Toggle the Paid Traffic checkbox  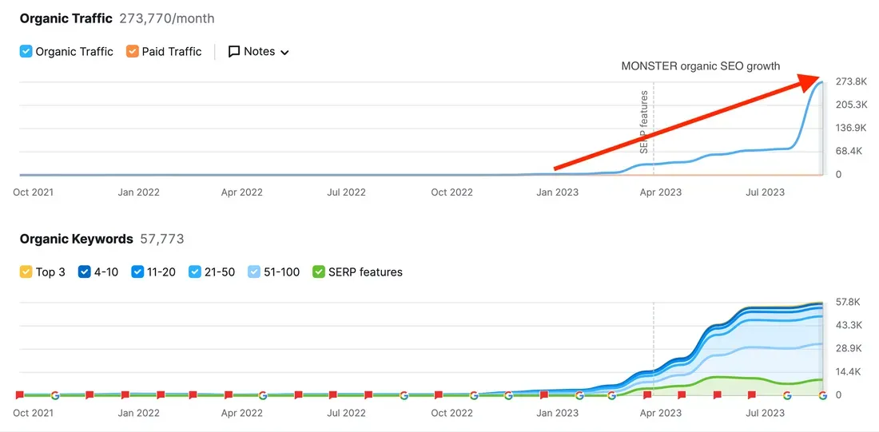(133, 52)
